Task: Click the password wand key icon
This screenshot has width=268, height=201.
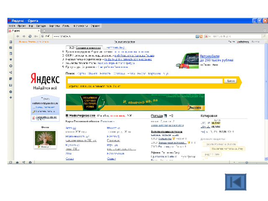Action: 36,36
